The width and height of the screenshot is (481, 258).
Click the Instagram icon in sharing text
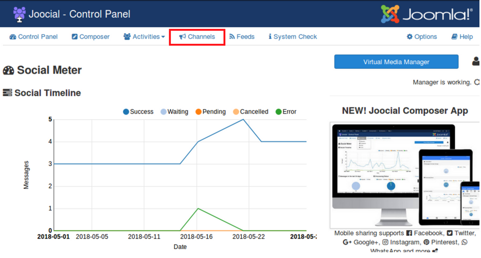tap(385, 243)
